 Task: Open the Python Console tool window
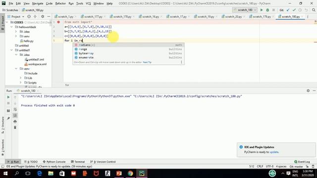pos(54,162)
